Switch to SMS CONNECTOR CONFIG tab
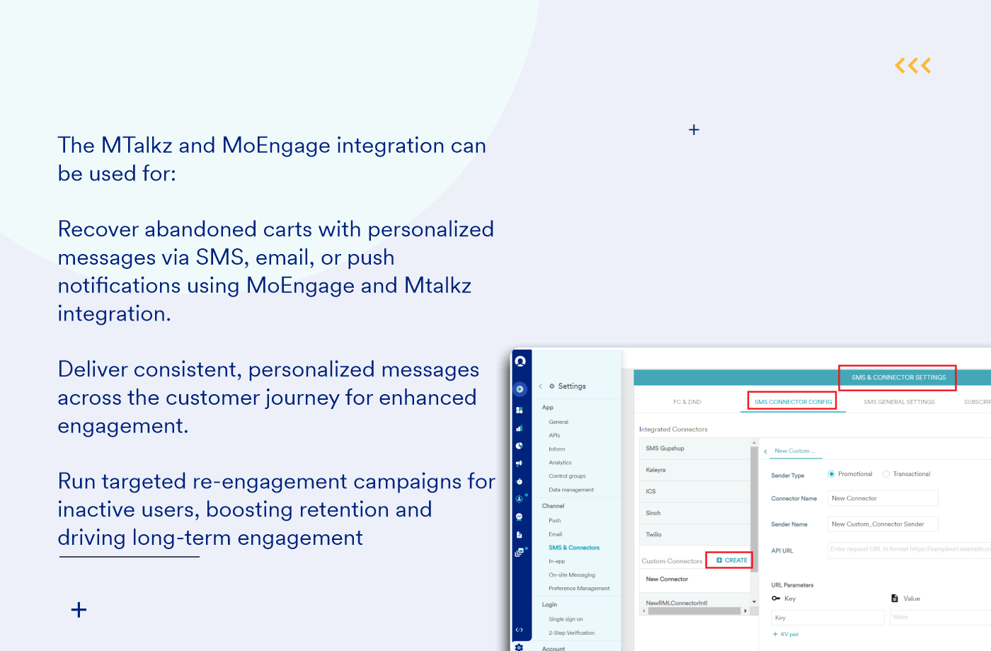The image size is (991, 651). [793, 402]
